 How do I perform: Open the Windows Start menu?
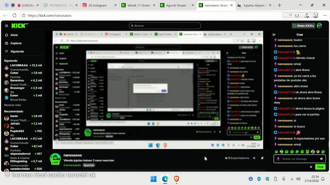(153, 179)
